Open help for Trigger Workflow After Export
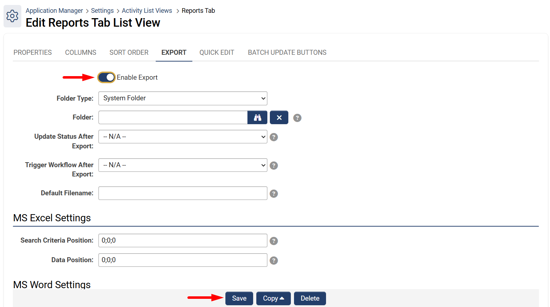The height and width of the screenshot is (307, 550). pos(274,165)
